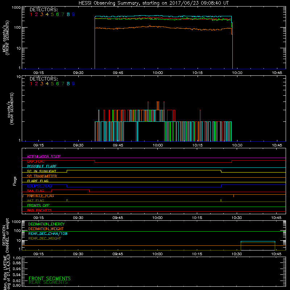Click cyan detector 8 in the front segments legend
Image resolution: width=290 pixels, height=290 pixels.
coord(68,14)
